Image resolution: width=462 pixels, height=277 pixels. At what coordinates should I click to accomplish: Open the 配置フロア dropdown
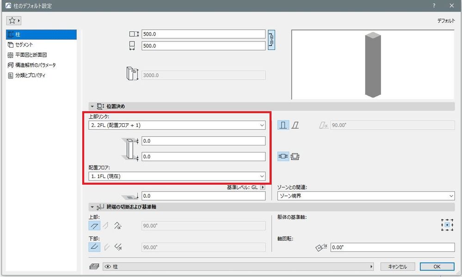click(x=177, y=176)
